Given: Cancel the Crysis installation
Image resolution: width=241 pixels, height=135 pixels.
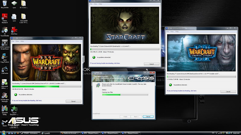Looking at the screenshot, I should tap(148, 117).
